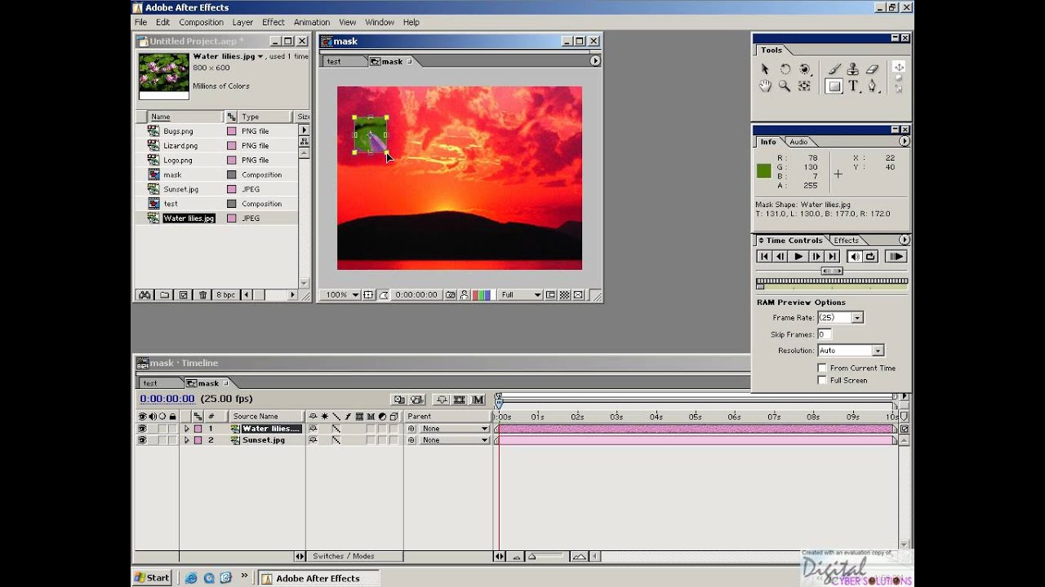Select the Hand tool

[x=765, y=86]
